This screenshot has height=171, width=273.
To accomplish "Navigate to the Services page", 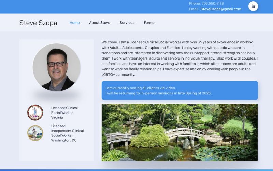I will point(127,23).
